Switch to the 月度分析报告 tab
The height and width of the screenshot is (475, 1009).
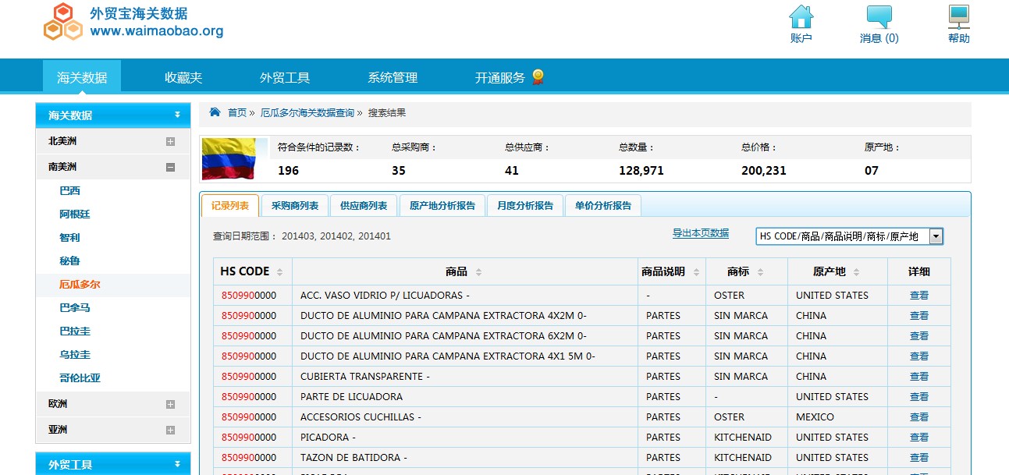tap(525, 206)
